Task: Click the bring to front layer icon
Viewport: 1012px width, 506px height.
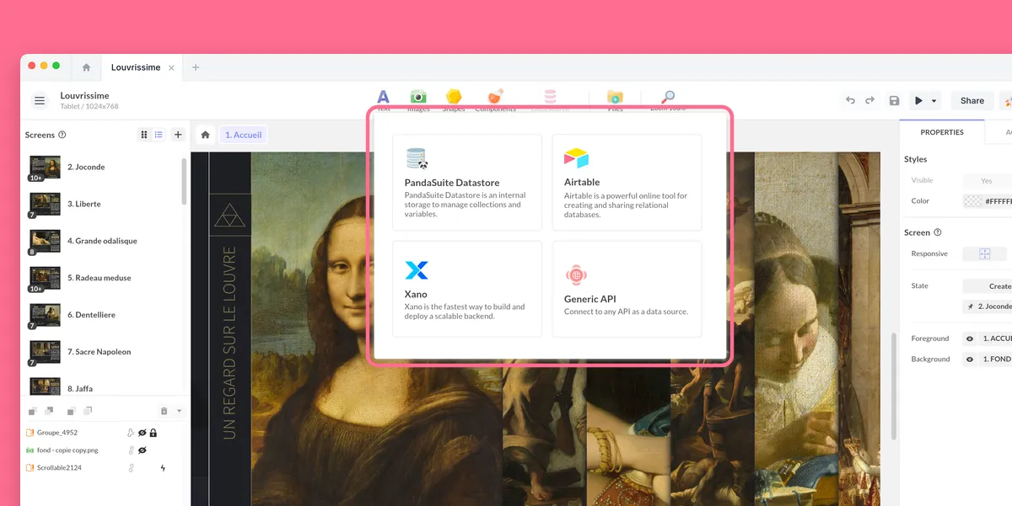Action: pos(32,411)
